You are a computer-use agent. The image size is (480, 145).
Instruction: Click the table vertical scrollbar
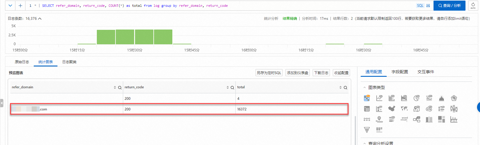[355, 130]
